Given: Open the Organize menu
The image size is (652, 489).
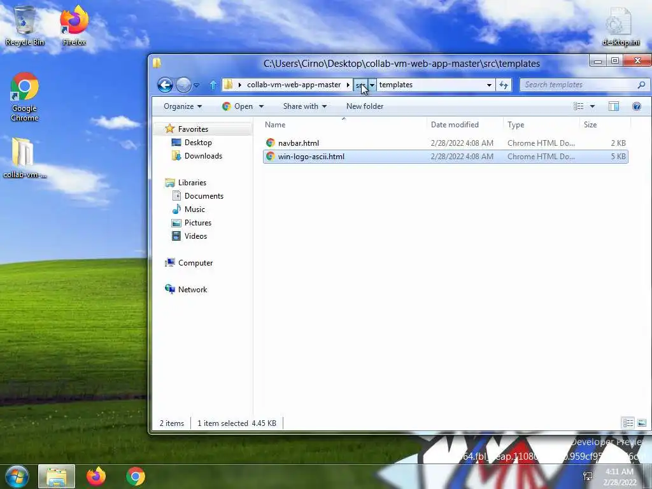Looking at the screenshot, I should coord(183,106).
